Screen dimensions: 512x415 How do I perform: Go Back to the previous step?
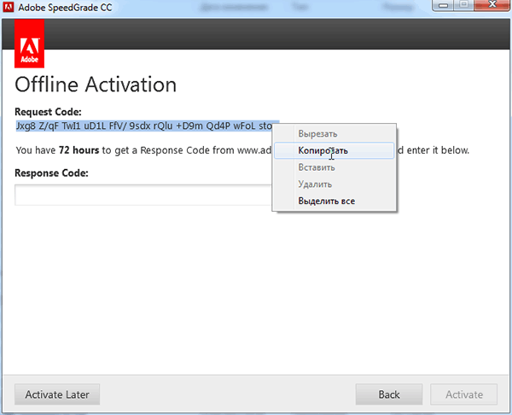pos(389,395)
